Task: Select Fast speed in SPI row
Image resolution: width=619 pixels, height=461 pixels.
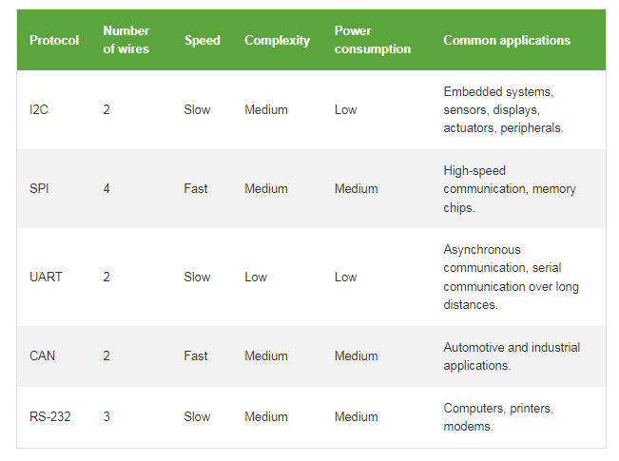Action: [196, 188]
